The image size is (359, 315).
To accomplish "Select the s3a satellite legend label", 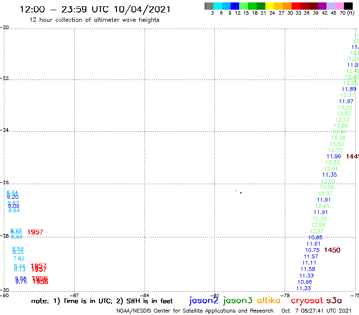I will pos(334,300).
